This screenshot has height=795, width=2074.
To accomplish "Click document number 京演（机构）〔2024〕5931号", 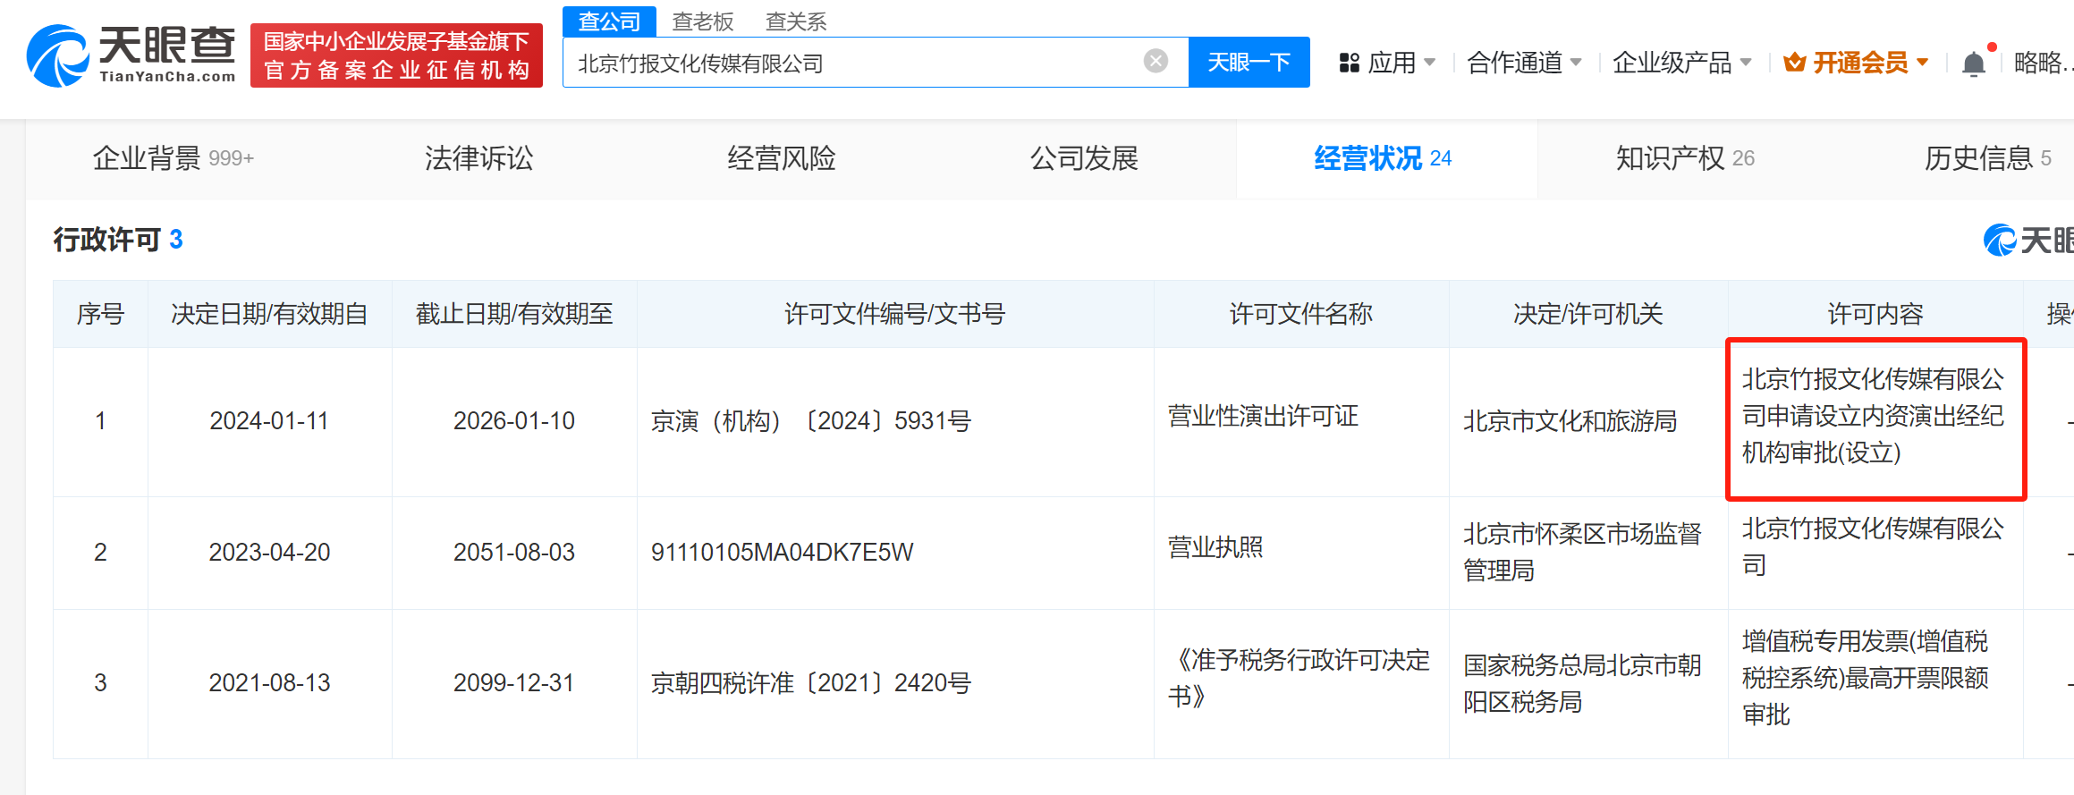I will pyautogui.click(x=811, y=420).
